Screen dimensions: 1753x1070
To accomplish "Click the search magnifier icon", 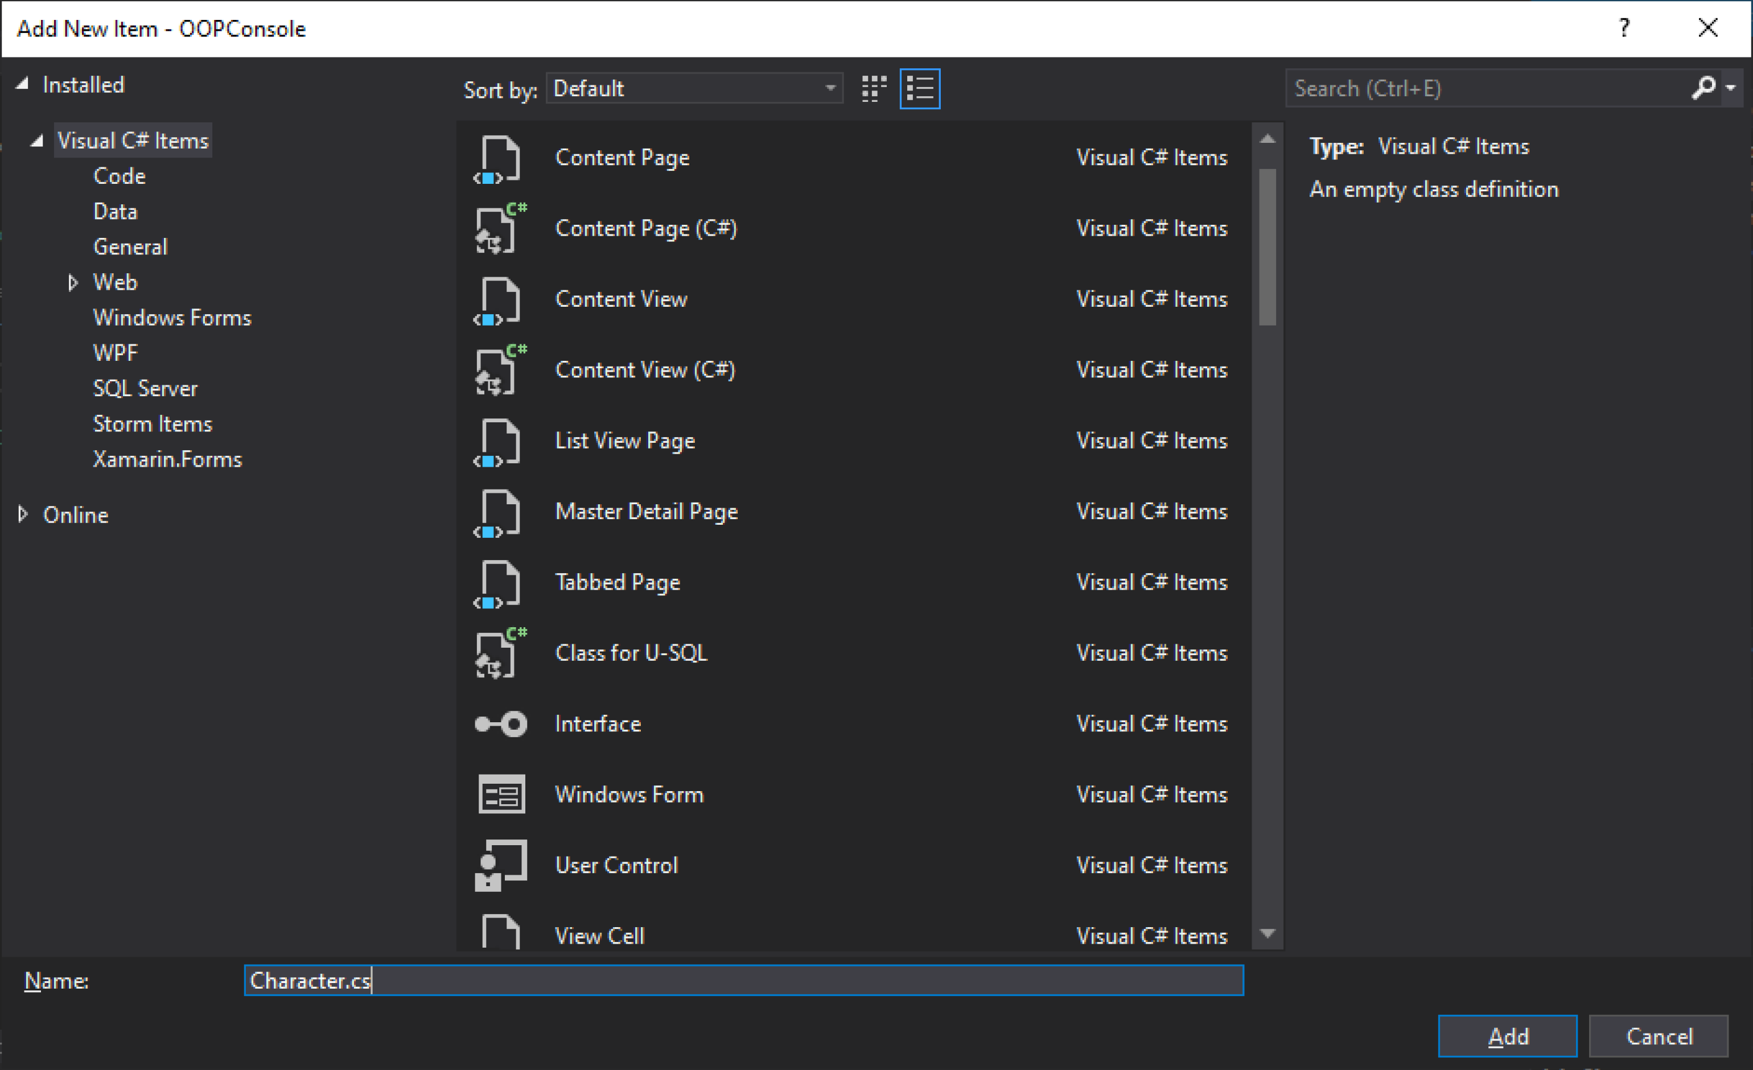I will [1703, 88].
